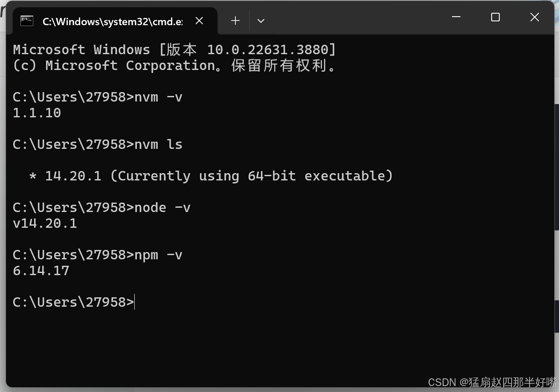Close the terminal window
Image resolution: width=559 pixels, height=392 pixels.
(534, 17)
